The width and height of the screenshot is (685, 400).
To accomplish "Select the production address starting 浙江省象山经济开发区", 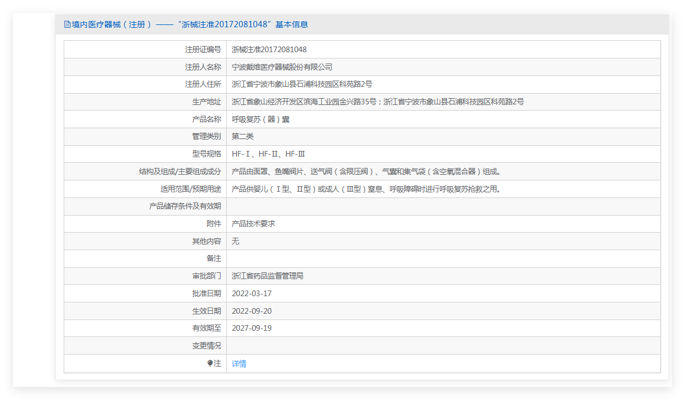I will pos(378,102).
